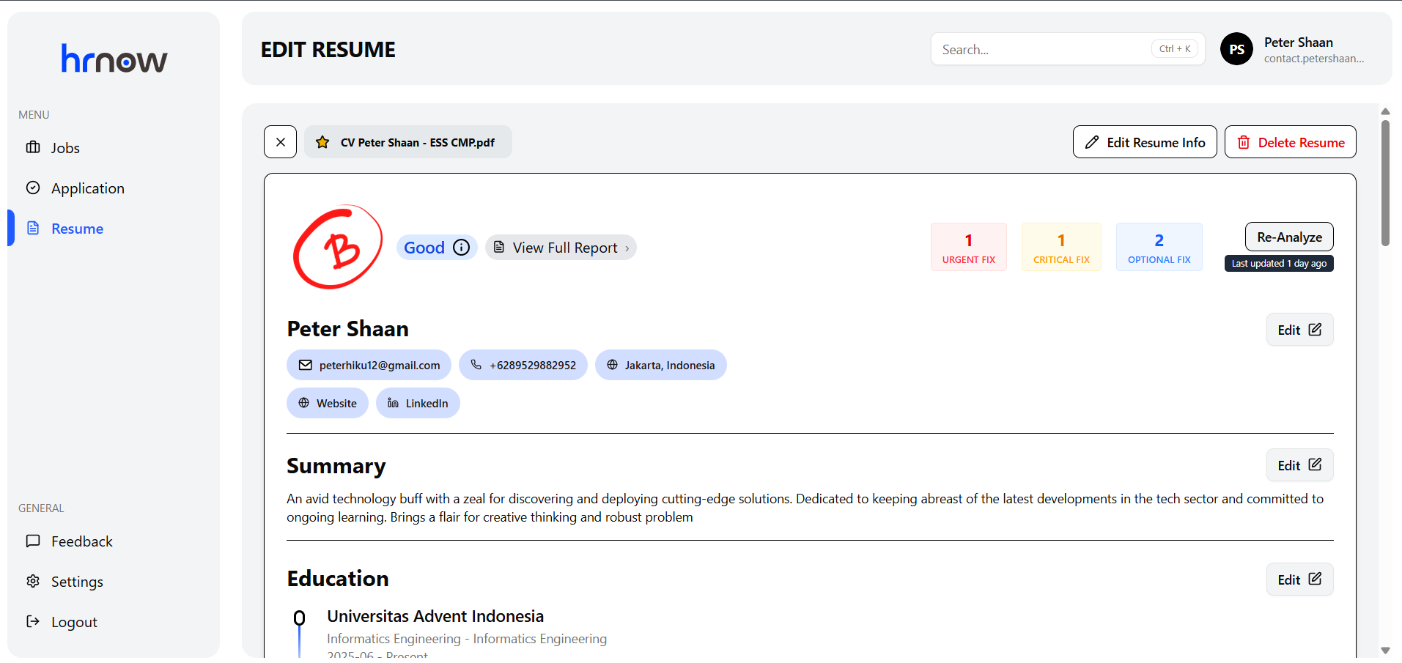Go to Jobs in the sidebar menu
The width and height of the screenshot is (1402, 663).
[64, 148]
